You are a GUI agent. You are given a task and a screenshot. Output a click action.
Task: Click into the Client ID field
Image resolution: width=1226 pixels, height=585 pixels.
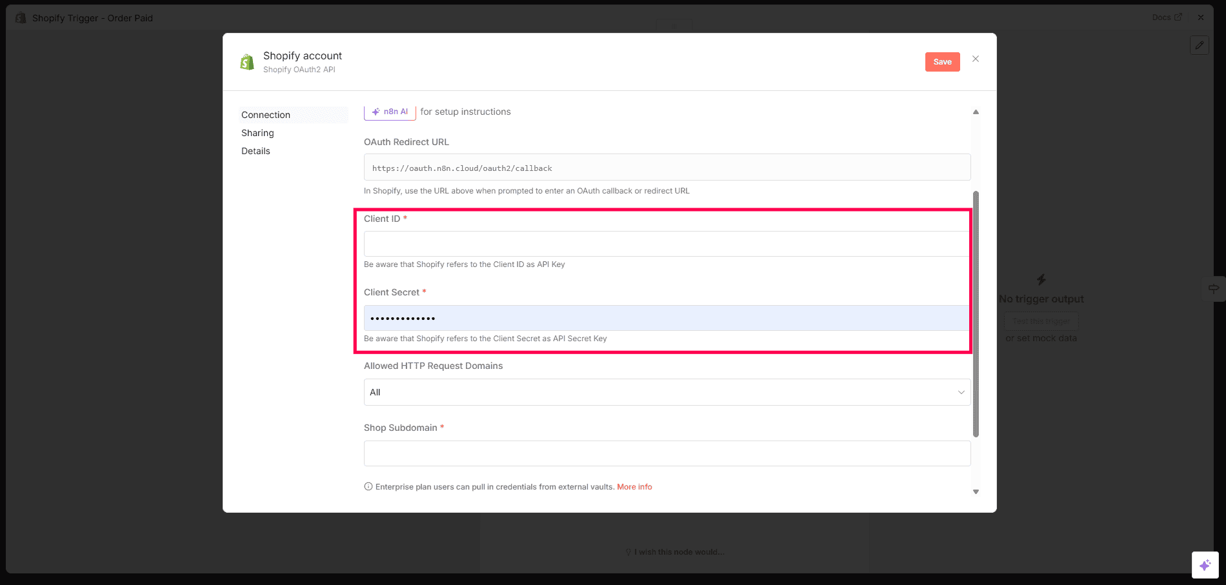tap(666, 244)
